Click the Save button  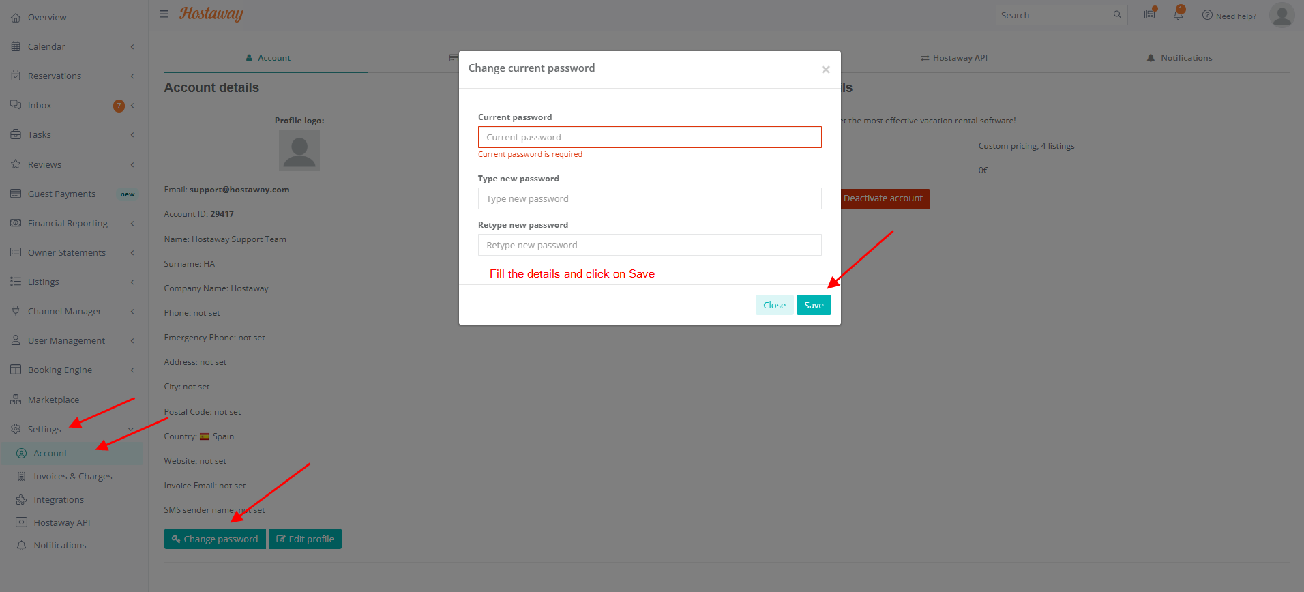click(814, 305)
